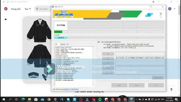Click the Reset button in Odin

point(136,85)
